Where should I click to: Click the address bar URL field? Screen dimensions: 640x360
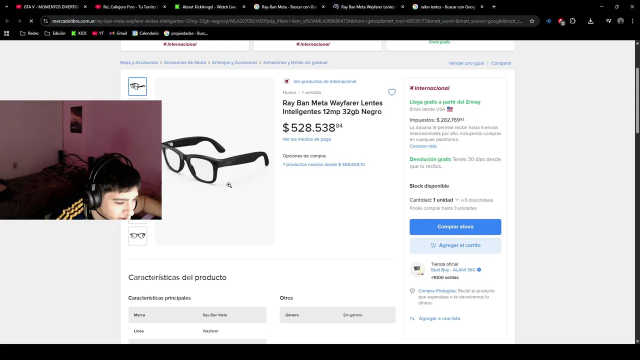[x=287, y=21]
